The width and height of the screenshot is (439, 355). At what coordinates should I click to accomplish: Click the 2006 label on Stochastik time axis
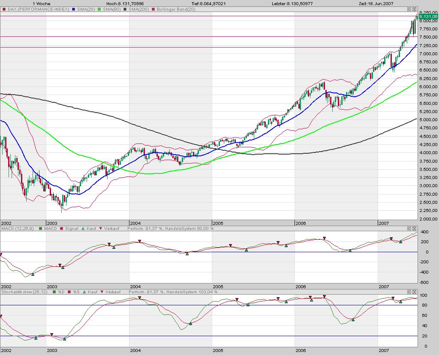(301, 350)
